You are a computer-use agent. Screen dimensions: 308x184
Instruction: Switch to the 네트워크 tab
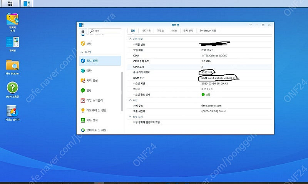pos(146,31)
